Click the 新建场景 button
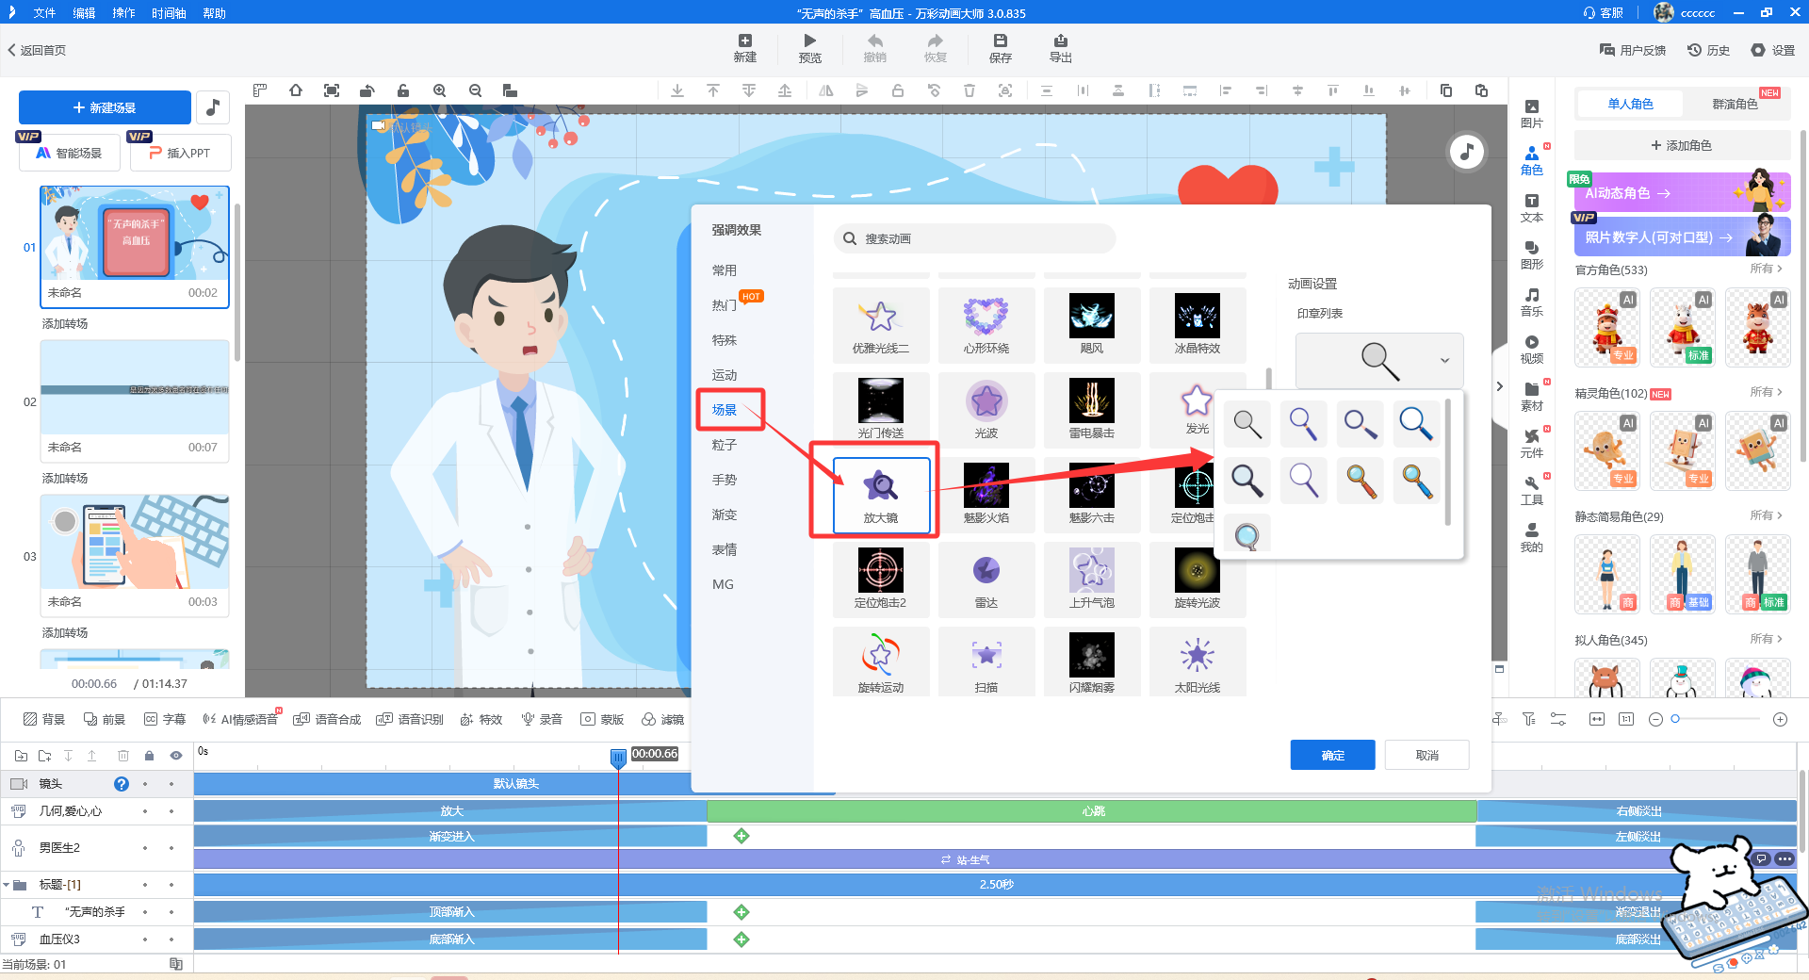The image size is (1809, 980). pyautogui.click(x=105, y=107)
